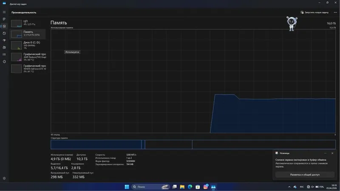Open the Users sidebar icon
This screenshot has width=340, height=191.
click(4, 48)
